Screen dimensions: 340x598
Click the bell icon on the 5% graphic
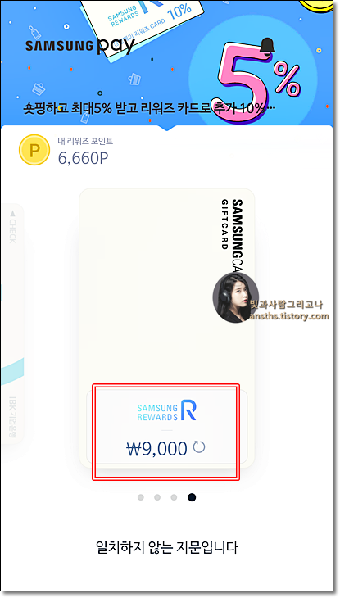(x=270, y=46)
